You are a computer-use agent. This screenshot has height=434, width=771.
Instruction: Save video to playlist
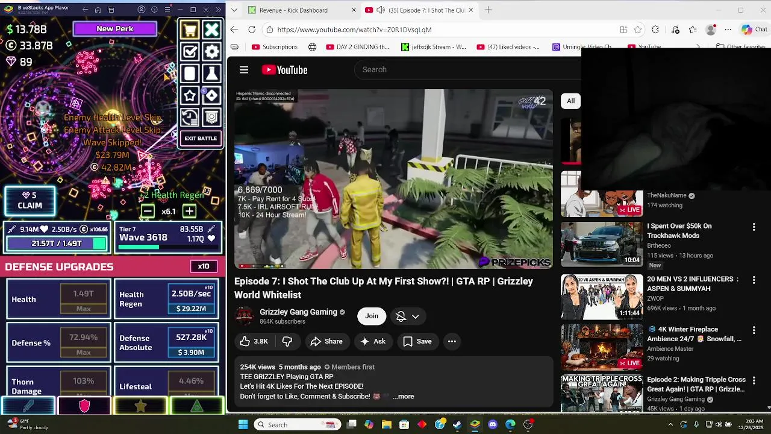[x=417, y=341]
